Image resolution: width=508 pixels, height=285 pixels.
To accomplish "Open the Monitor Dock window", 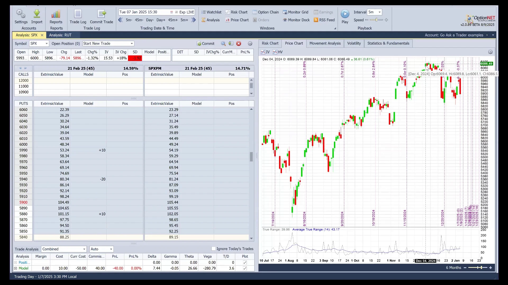I will pyautogui.click(x=296, y=20).
